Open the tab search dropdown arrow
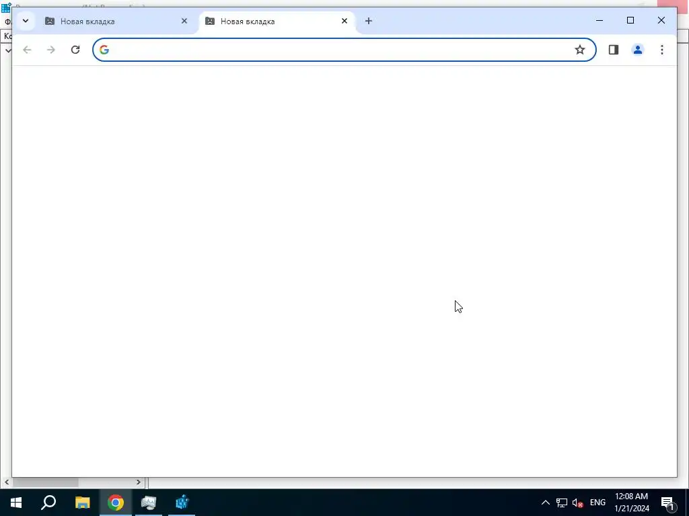 [26, 21]
